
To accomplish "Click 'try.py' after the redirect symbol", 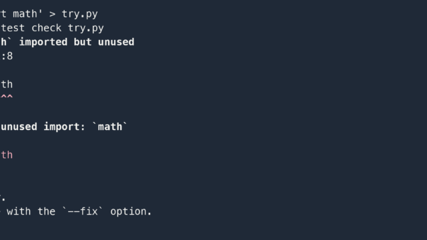I will pyautogui.click(x=80, y=14).
